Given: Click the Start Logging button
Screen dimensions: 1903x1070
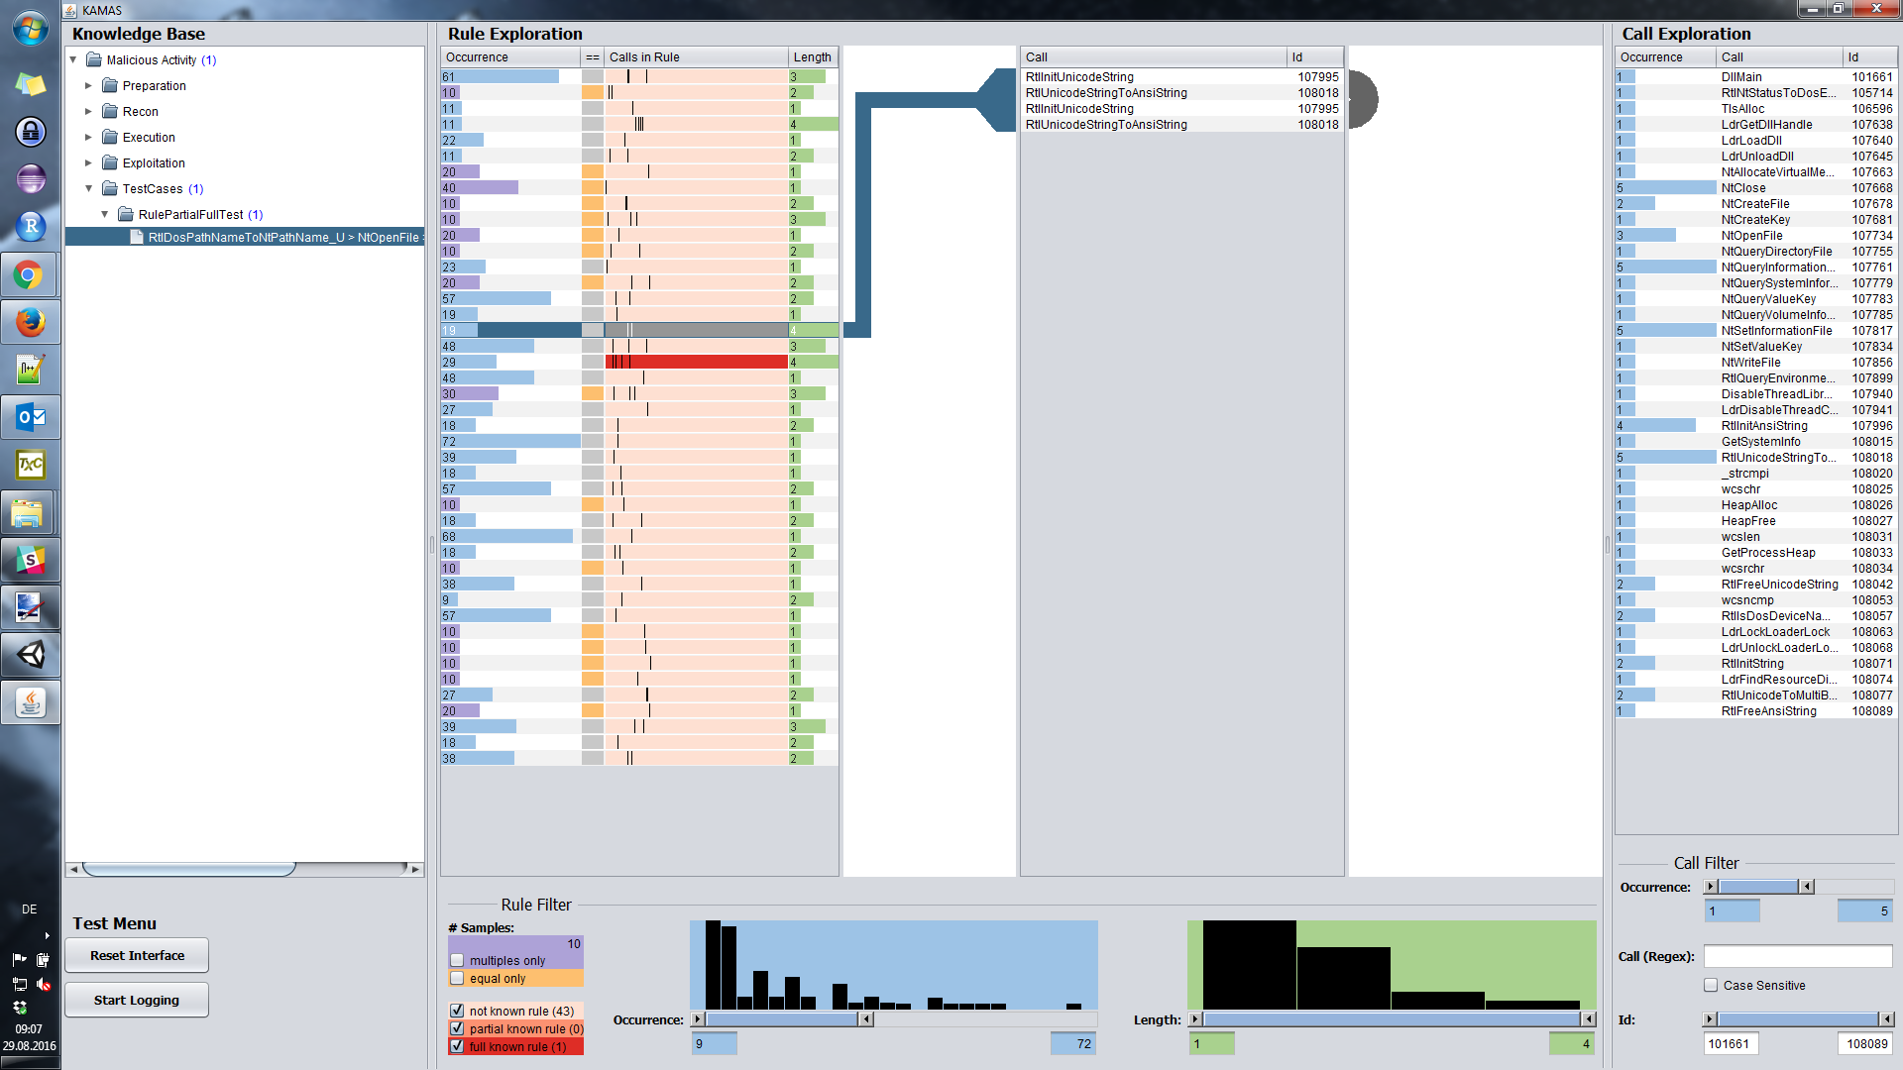Looking at the screenshot, I should click(x=137, y=1000).
